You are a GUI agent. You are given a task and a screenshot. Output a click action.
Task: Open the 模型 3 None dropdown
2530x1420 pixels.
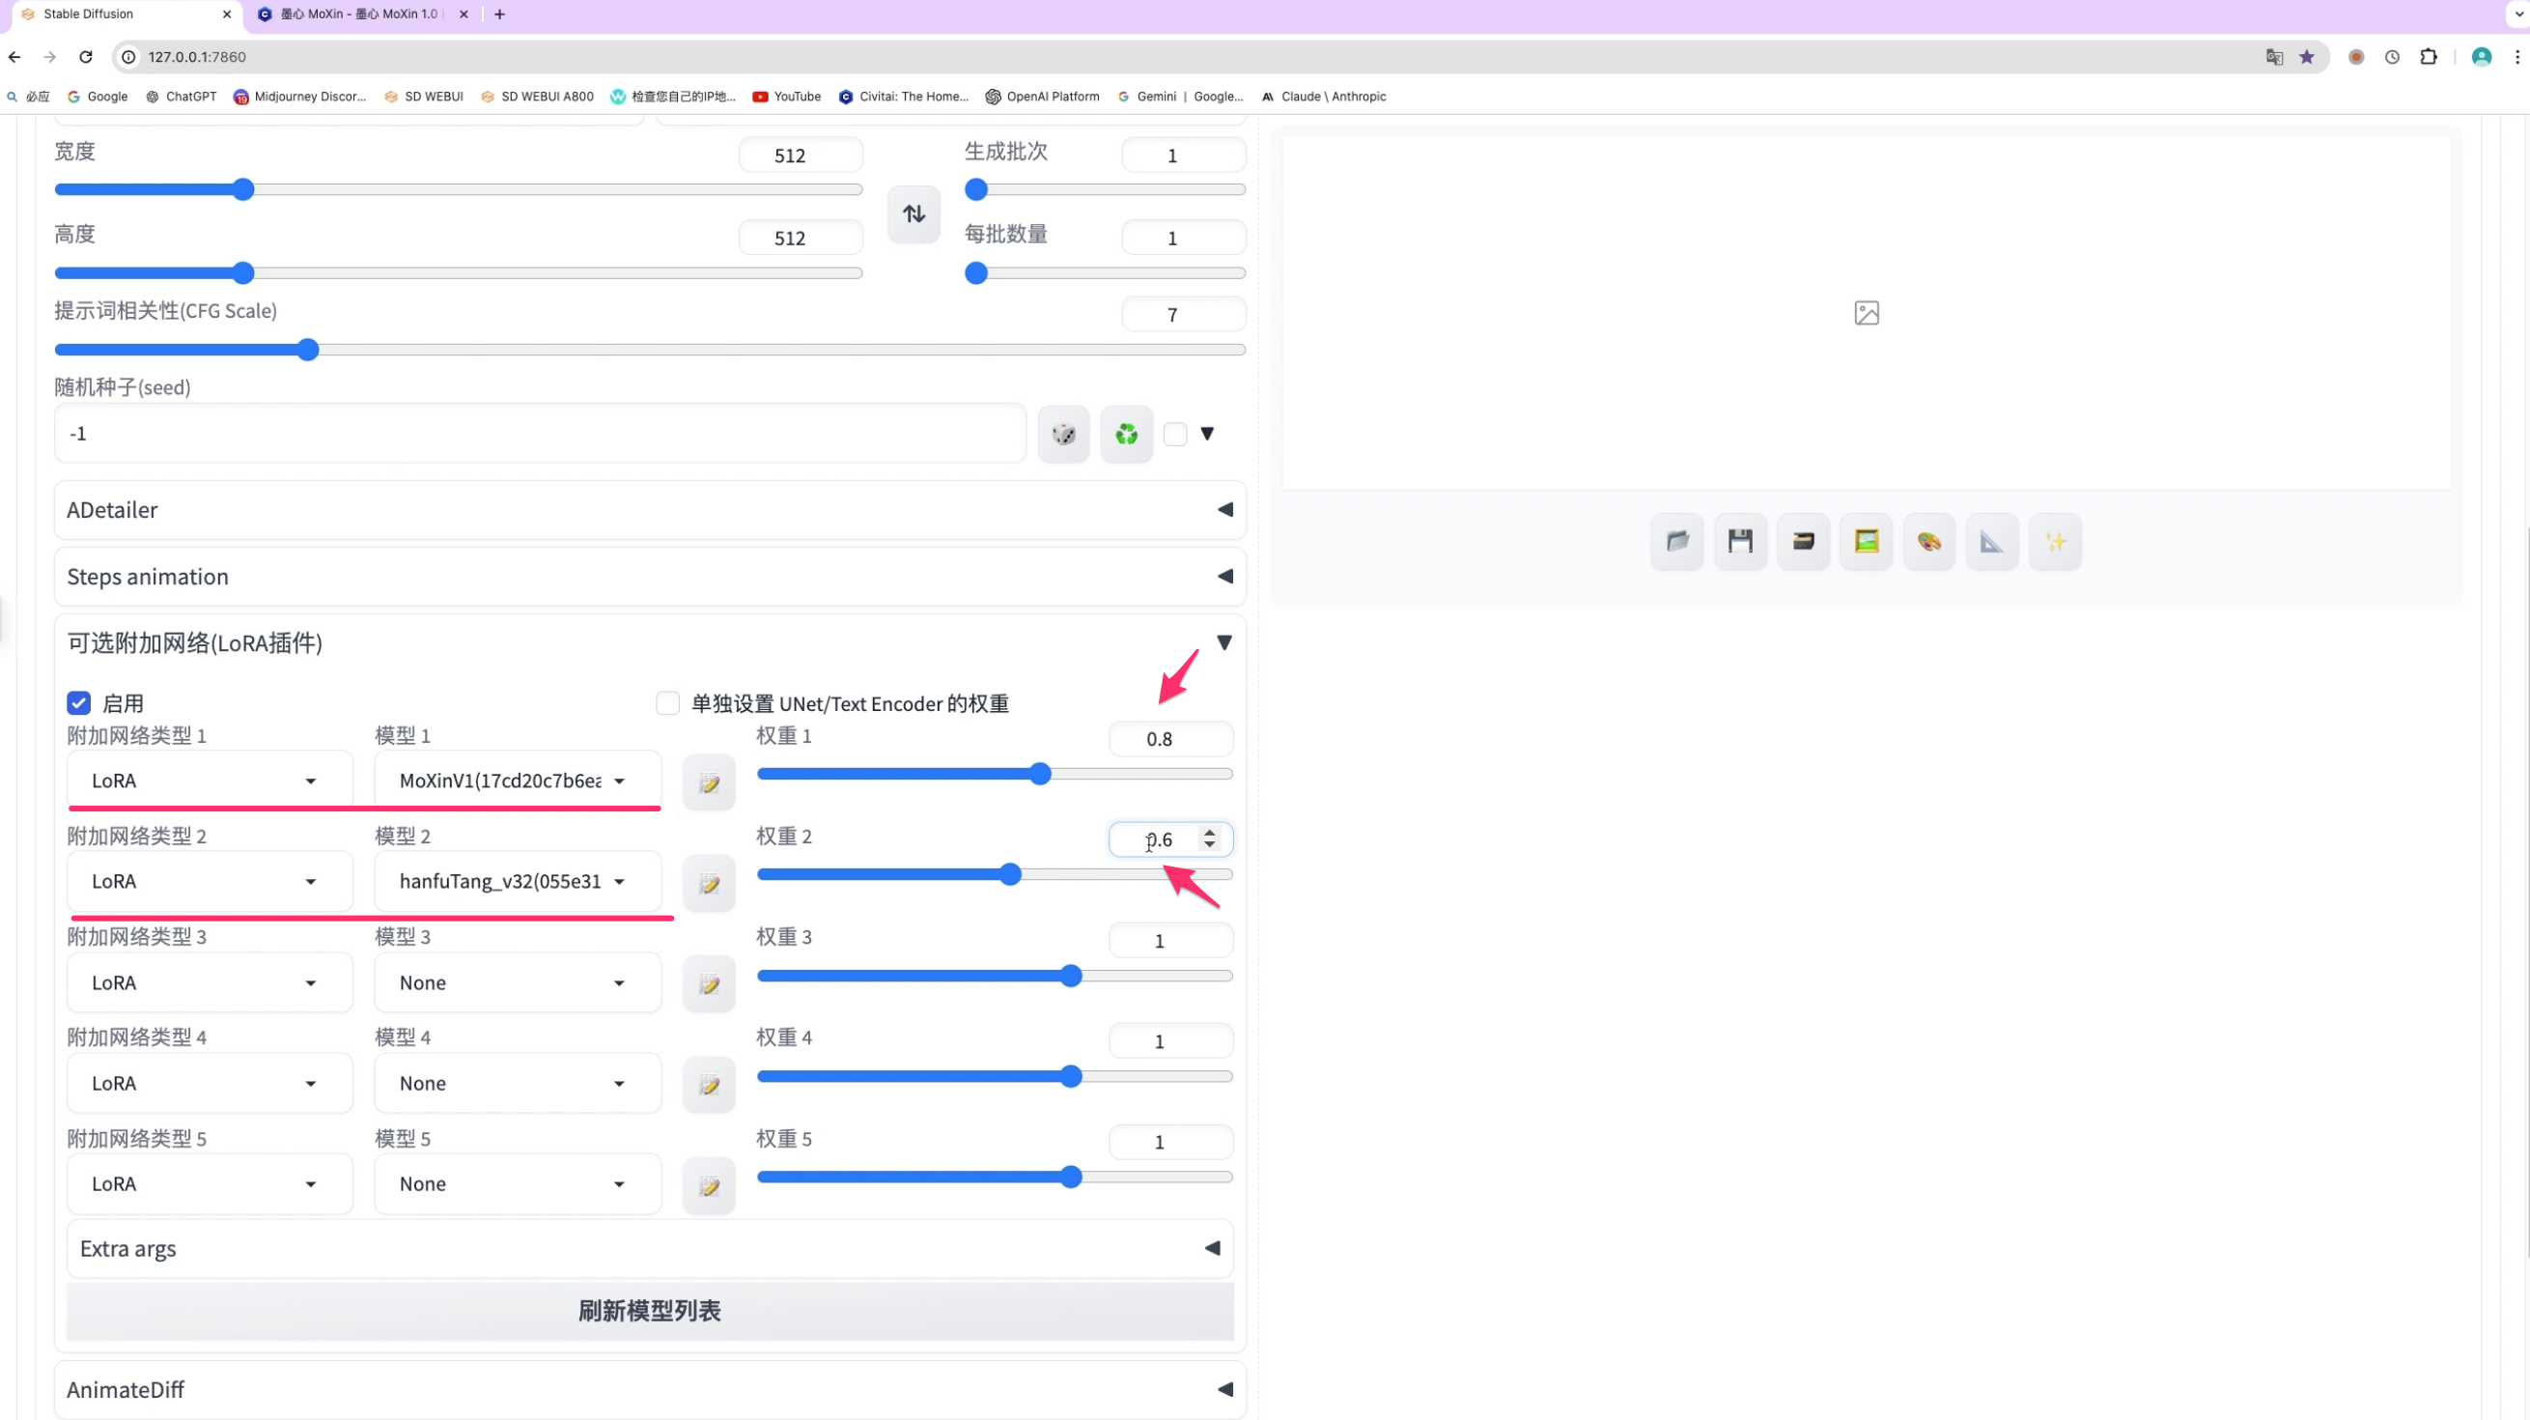pyautogui.click(x=518, y=982)
